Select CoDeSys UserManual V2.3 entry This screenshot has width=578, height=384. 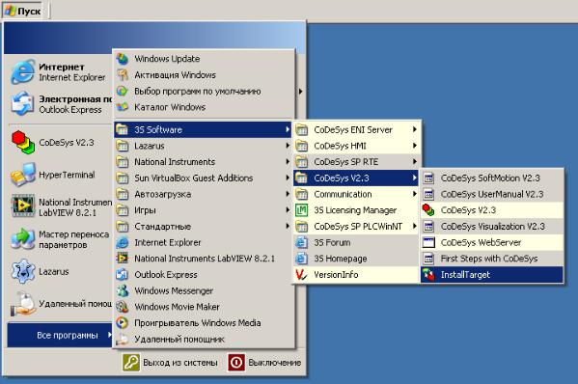(x=492, y=194)
